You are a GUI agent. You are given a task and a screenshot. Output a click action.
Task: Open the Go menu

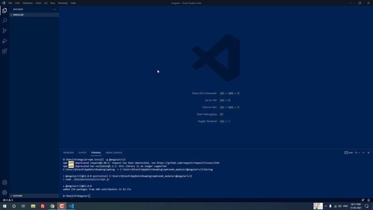45,3
